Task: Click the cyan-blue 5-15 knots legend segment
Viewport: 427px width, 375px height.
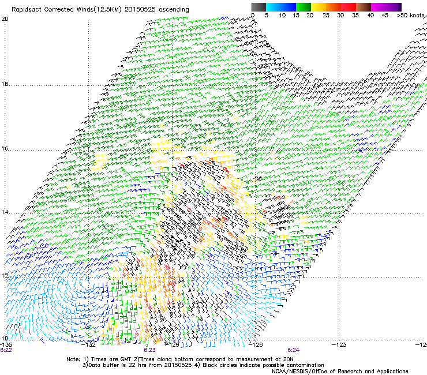Action: coord(281,7)
